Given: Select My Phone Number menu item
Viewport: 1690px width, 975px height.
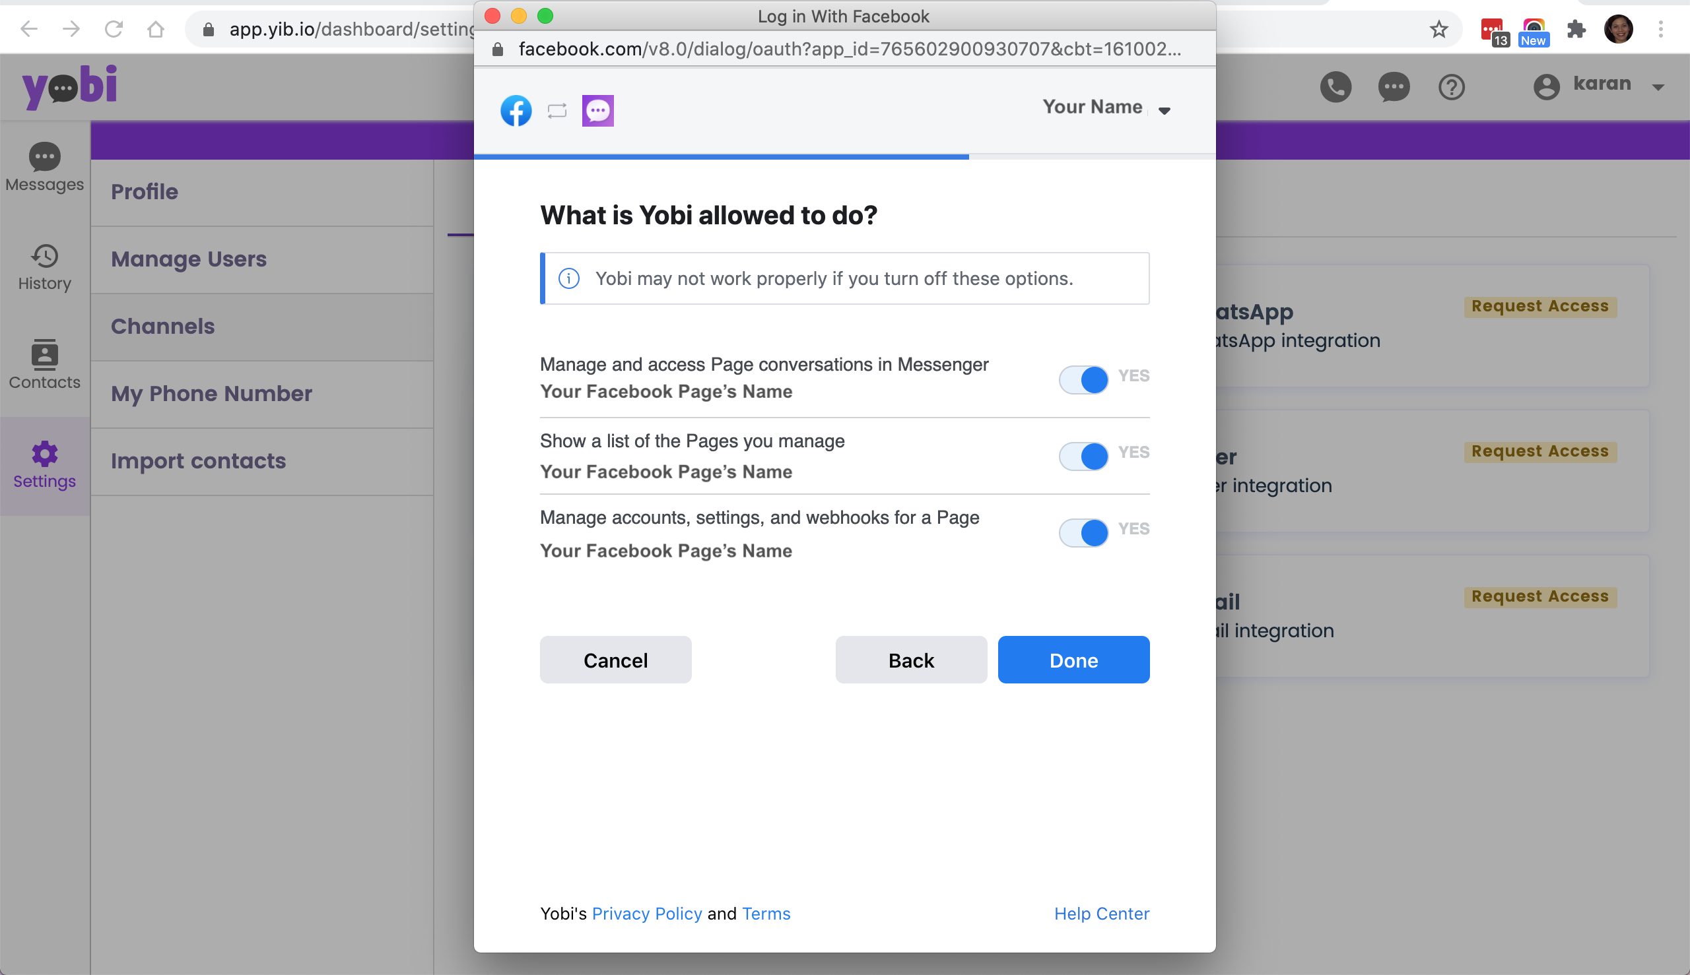Looking at the screenshot, I should pyautogui.click(x=262, y=394).
